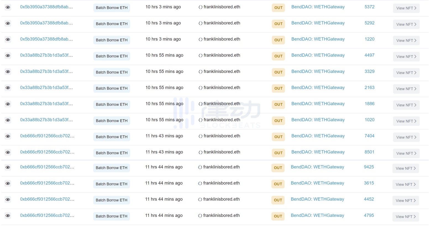Click token ID 4497 link
The height and width of the screenshot is (226, 434).
(369, 55)
